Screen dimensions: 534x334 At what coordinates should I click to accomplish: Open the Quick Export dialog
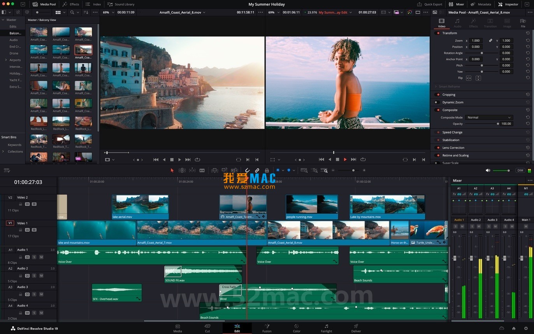[430, 4]
